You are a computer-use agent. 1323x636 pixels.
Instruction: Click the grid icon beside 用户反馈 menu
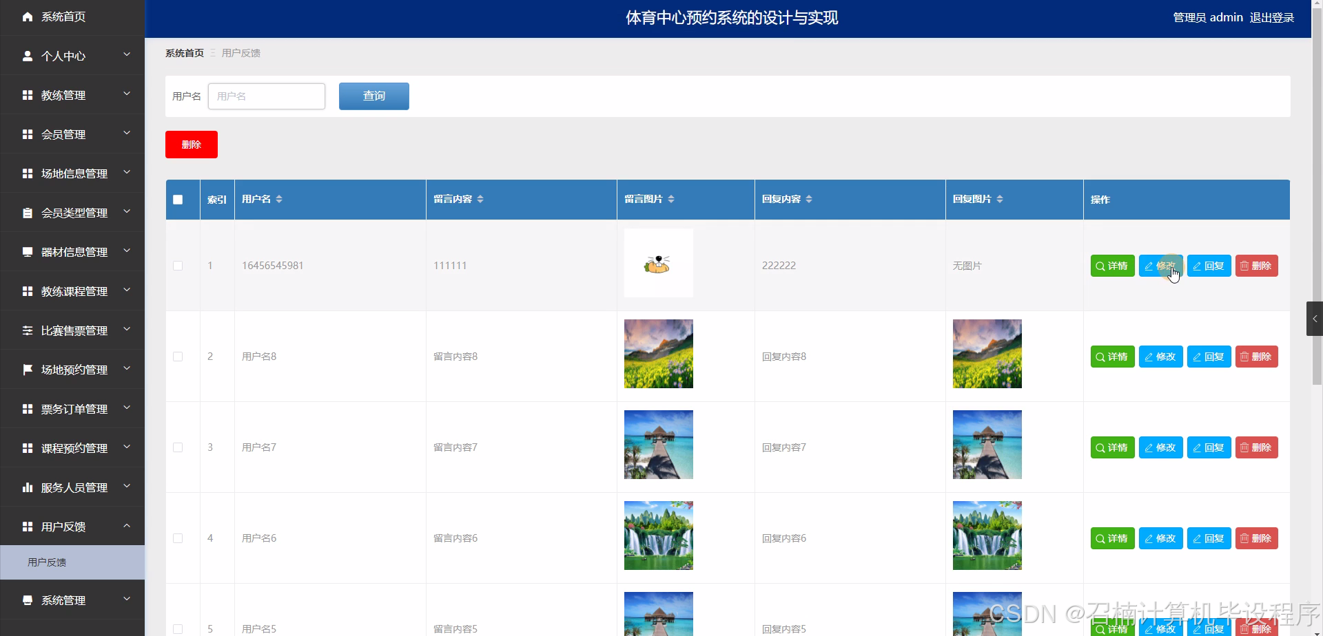pyautogui.click(x=28, y=527)
